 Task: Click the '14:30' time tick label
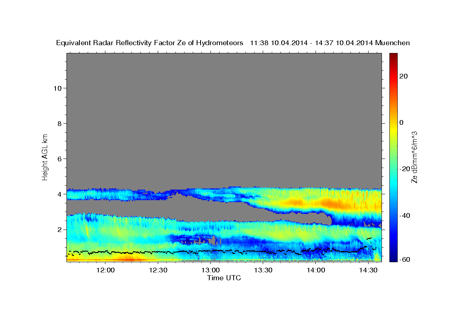click(x=368, y=270)
